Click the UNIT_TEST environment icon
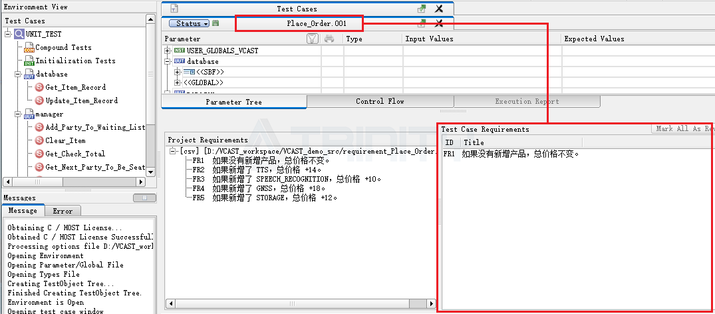This screenshot has width=715, height=314. (x=19, y=34)
